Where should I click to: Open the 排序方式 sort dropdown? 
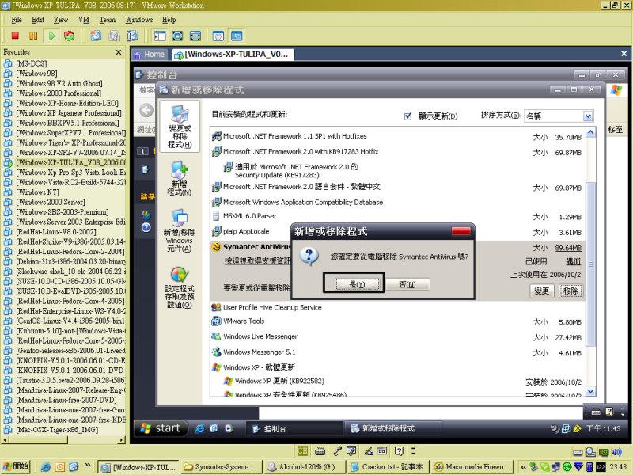click(x=588, y=116)
